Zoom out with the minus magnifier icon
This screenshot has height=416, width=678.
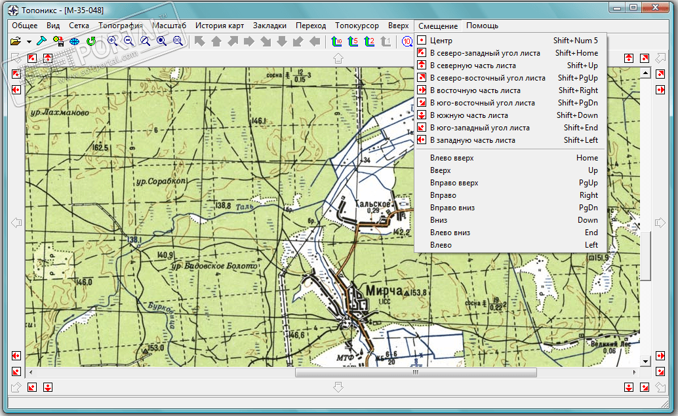tap(129, 41)
